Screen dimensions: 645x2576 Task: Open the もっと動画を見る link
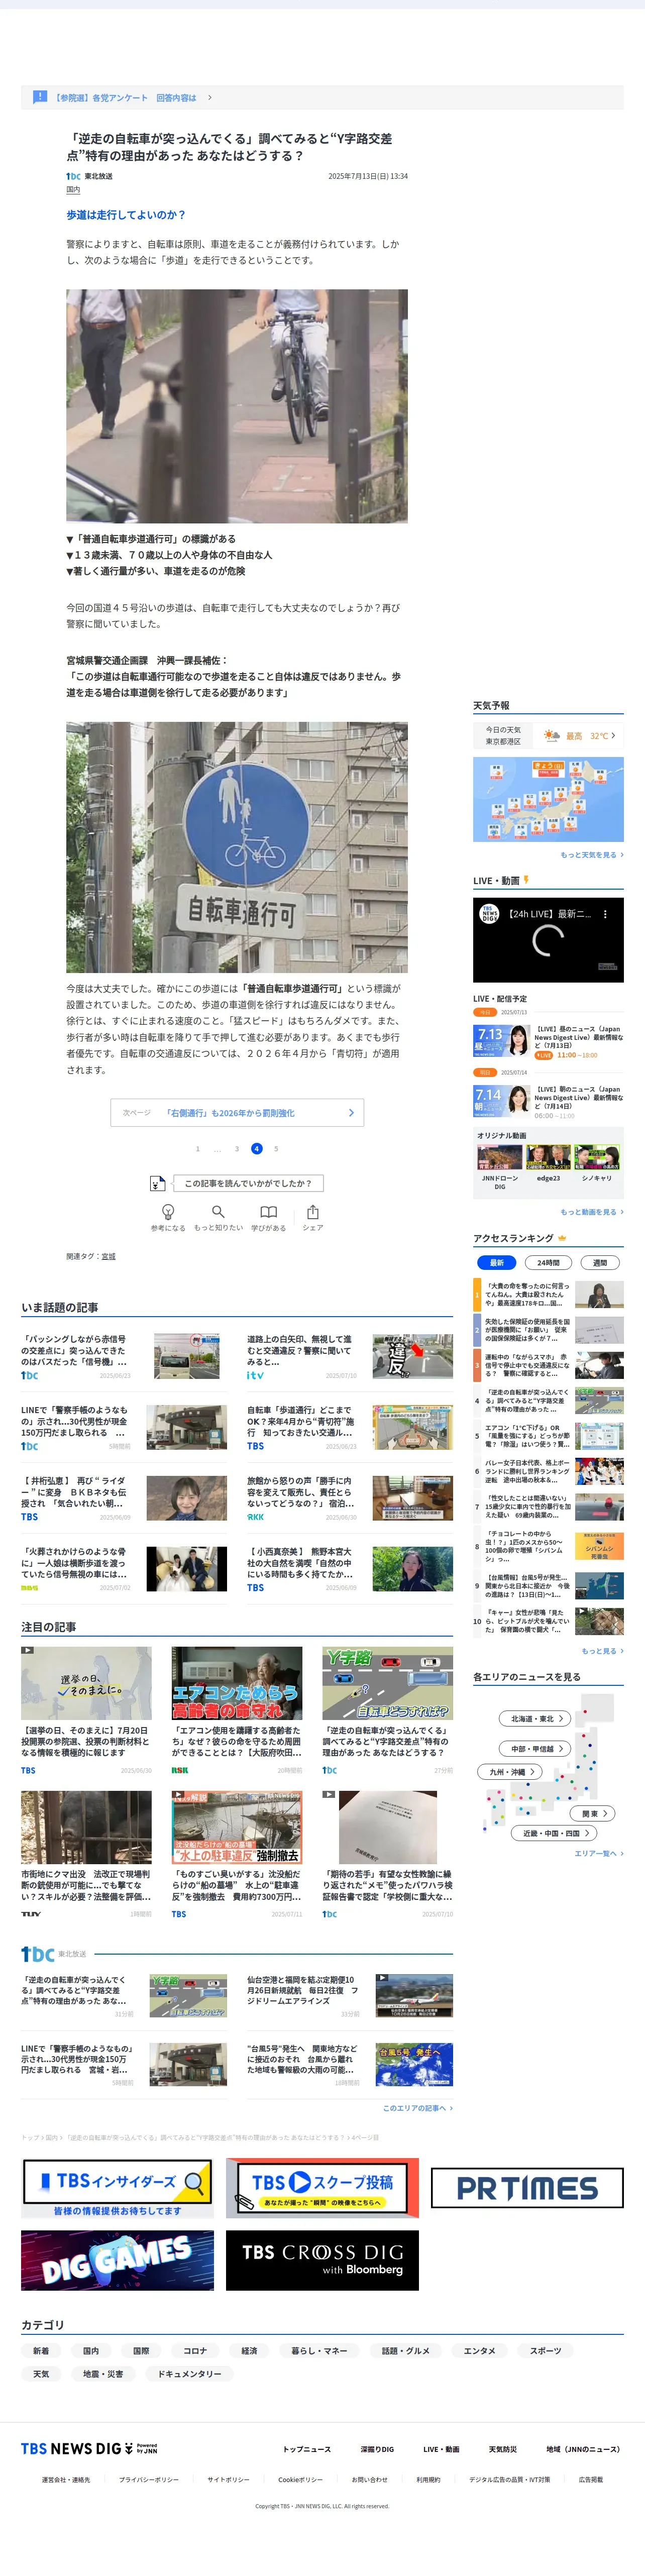point(591,1212)
